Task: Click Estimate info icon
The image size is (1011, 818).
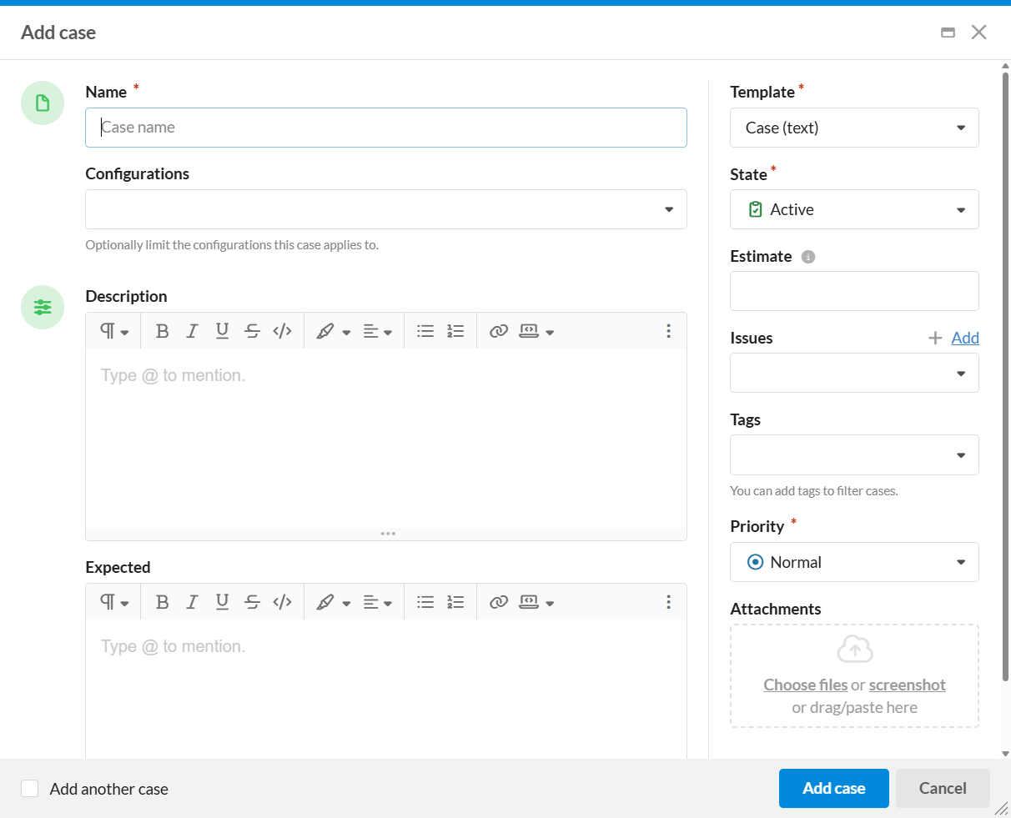Action: pos(807,257)
